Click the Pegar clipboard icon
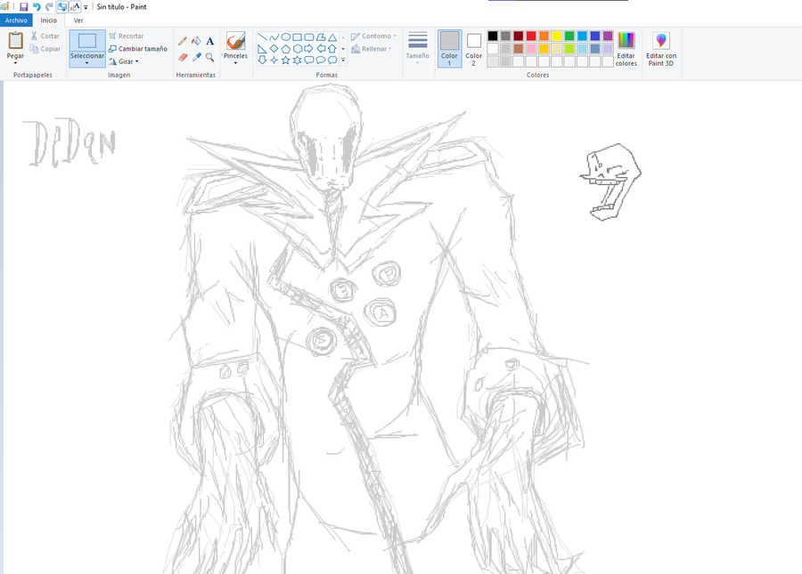This screenshot has height=574, width=802. point(15,40)
